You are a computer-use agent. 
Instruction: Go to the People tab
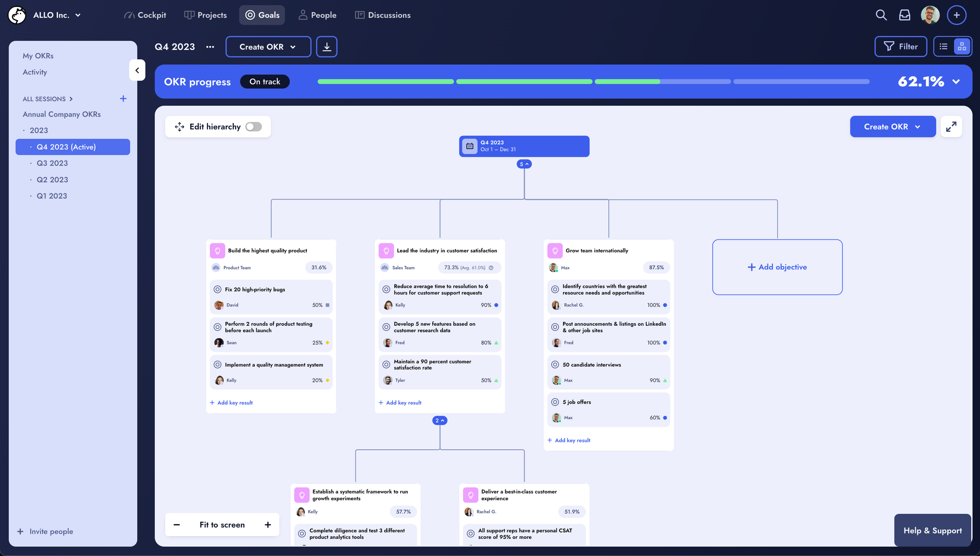point(318,15)
